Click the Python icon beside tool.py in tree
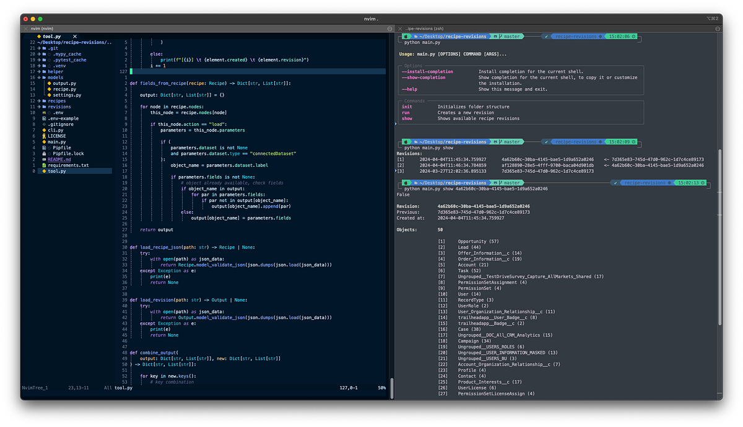Screen dimensions: 743x427 pyautogui.click(x=43, y=171)
